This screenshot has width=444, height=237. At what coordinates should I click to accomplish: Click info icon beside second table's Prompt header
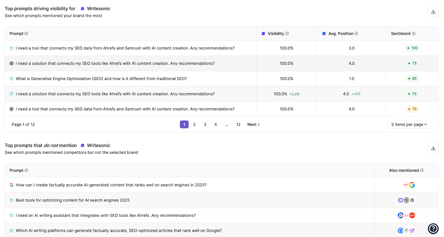[x=26, y=170]
